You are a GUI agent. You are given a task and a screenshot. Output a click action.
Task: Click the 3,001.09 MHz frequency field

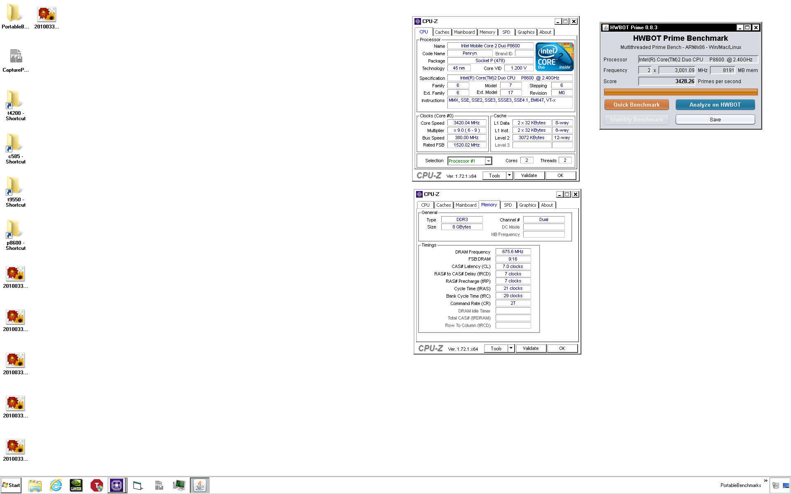[677, 70]
